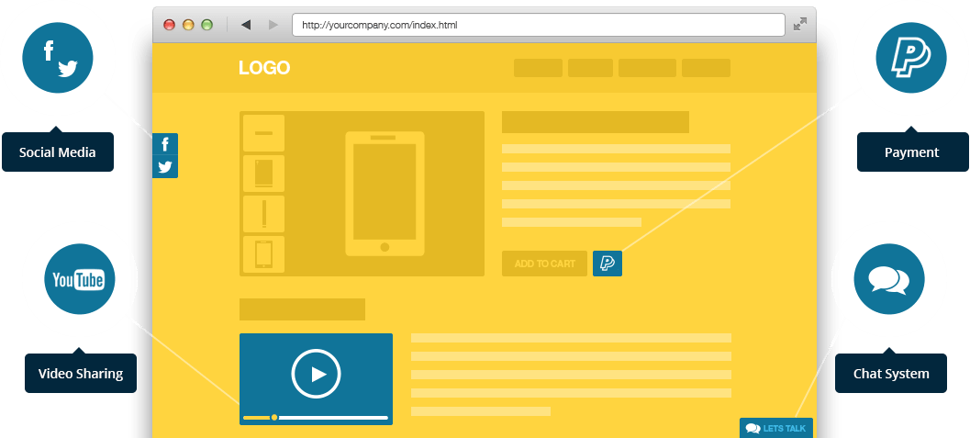Screen dimensions: 970x438
Task: Click the URL address bar
Action: pyautogui.click(x=538, y=25)
